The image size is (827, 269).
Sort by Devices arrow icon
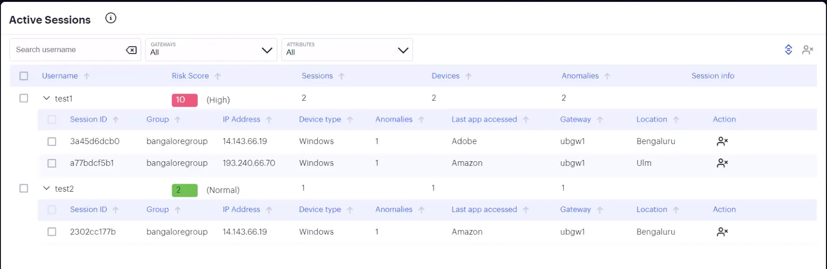coord(469,76)
